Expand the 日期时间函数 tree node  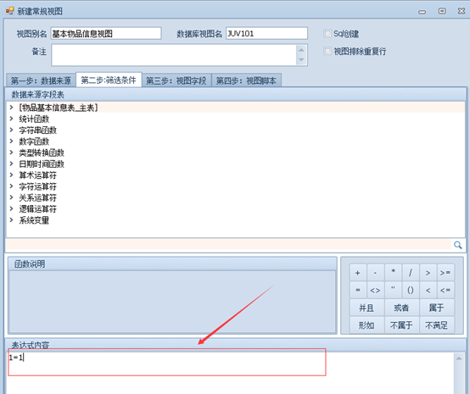[11, 164]
